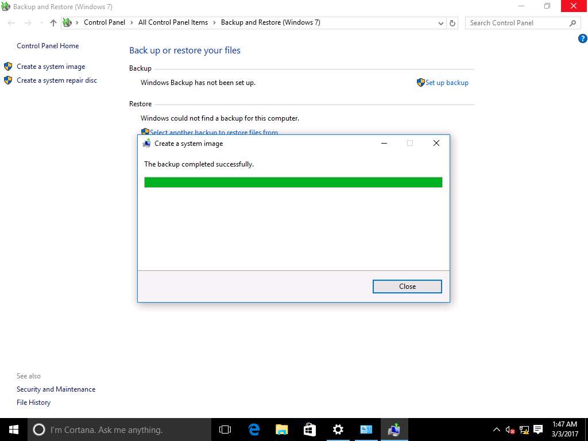Click the Create a system image dialog title icon
588x441 pixels.
(x=146, y=143)
